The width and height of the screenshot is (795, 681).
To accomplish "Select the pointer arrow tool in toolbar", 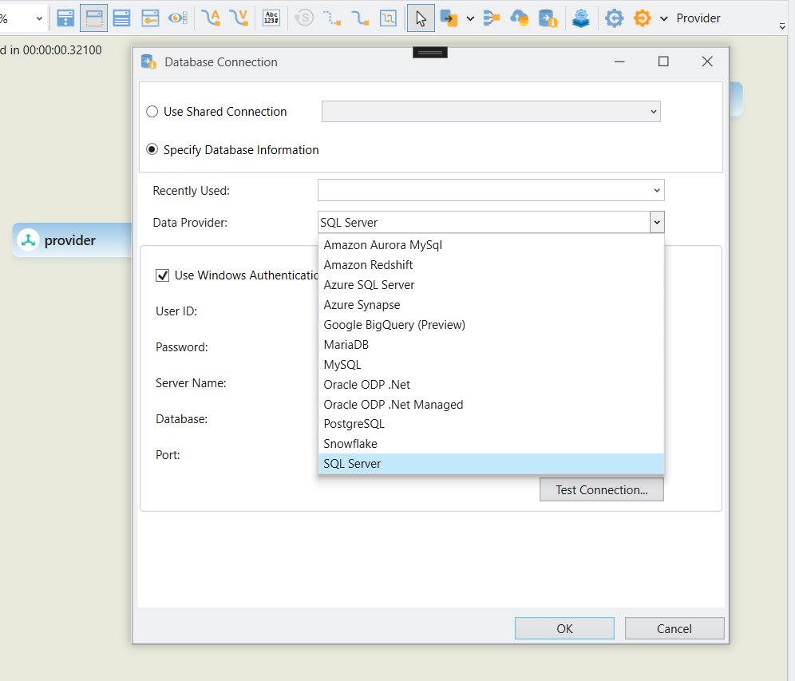I will [x=421, y=18].
